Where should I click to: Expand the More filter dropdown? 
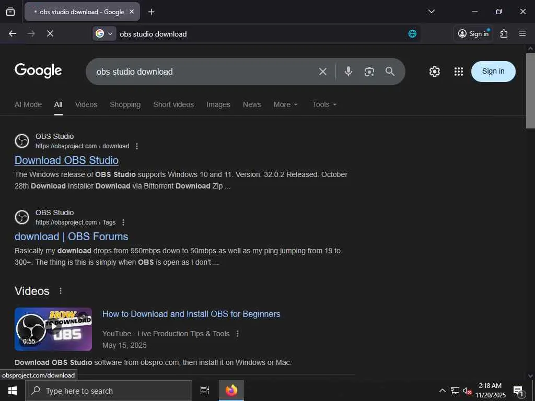(x=286, y=104)
